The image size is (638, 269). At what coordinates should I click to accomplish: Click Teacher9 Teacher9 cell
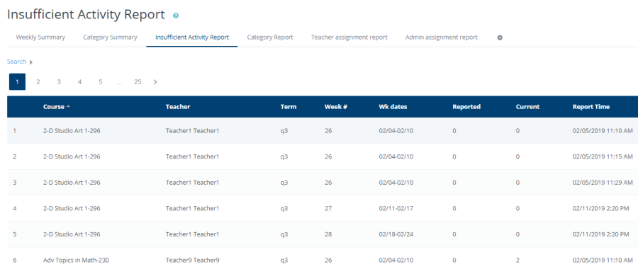point(192,260)
